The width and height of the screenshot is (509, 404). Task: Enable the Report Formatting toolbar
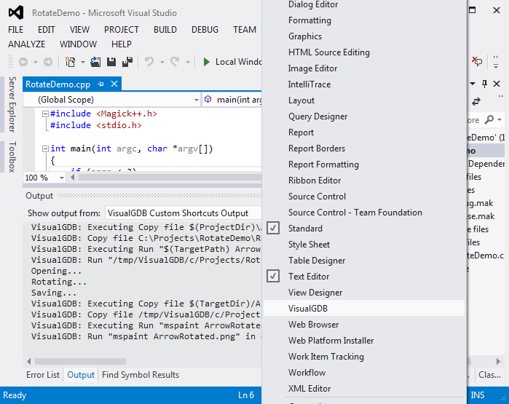tap(364, 165)
